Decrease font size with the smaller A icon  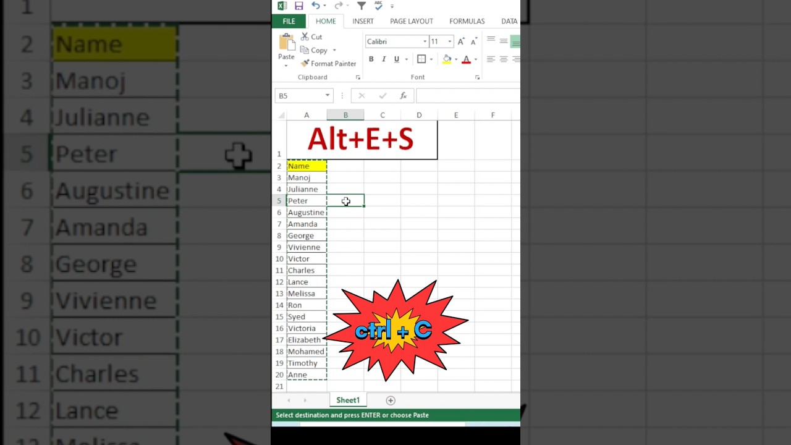click(x=473, y=41)
